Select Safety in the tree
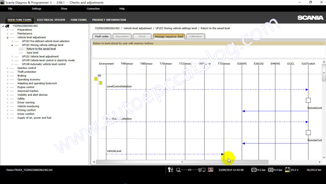This screenshot has width=326, height=184. click(x=21, y=99)
